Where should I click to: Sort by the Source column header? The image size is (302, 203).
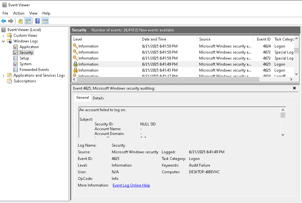[225, 39]
